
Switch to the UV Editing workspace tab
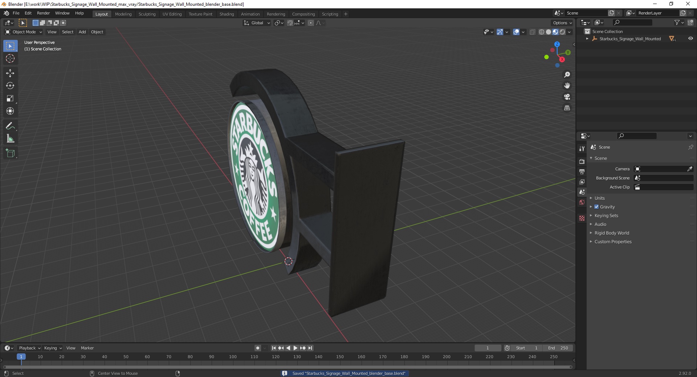[172, 14]
